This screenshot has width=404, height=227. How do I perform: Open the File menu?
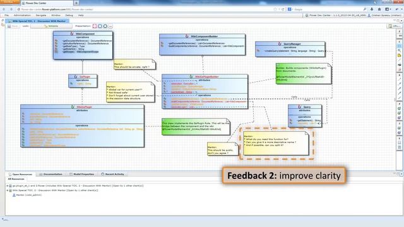pos(6,15)
